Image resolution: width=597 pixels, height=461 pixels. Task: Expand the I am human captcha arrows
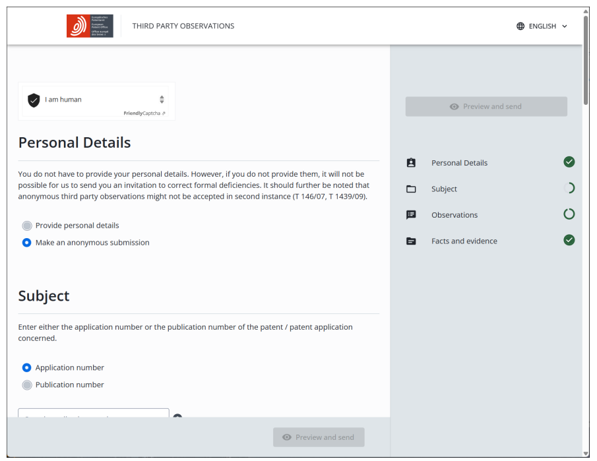pyautogui.click(x=162, y=100)
